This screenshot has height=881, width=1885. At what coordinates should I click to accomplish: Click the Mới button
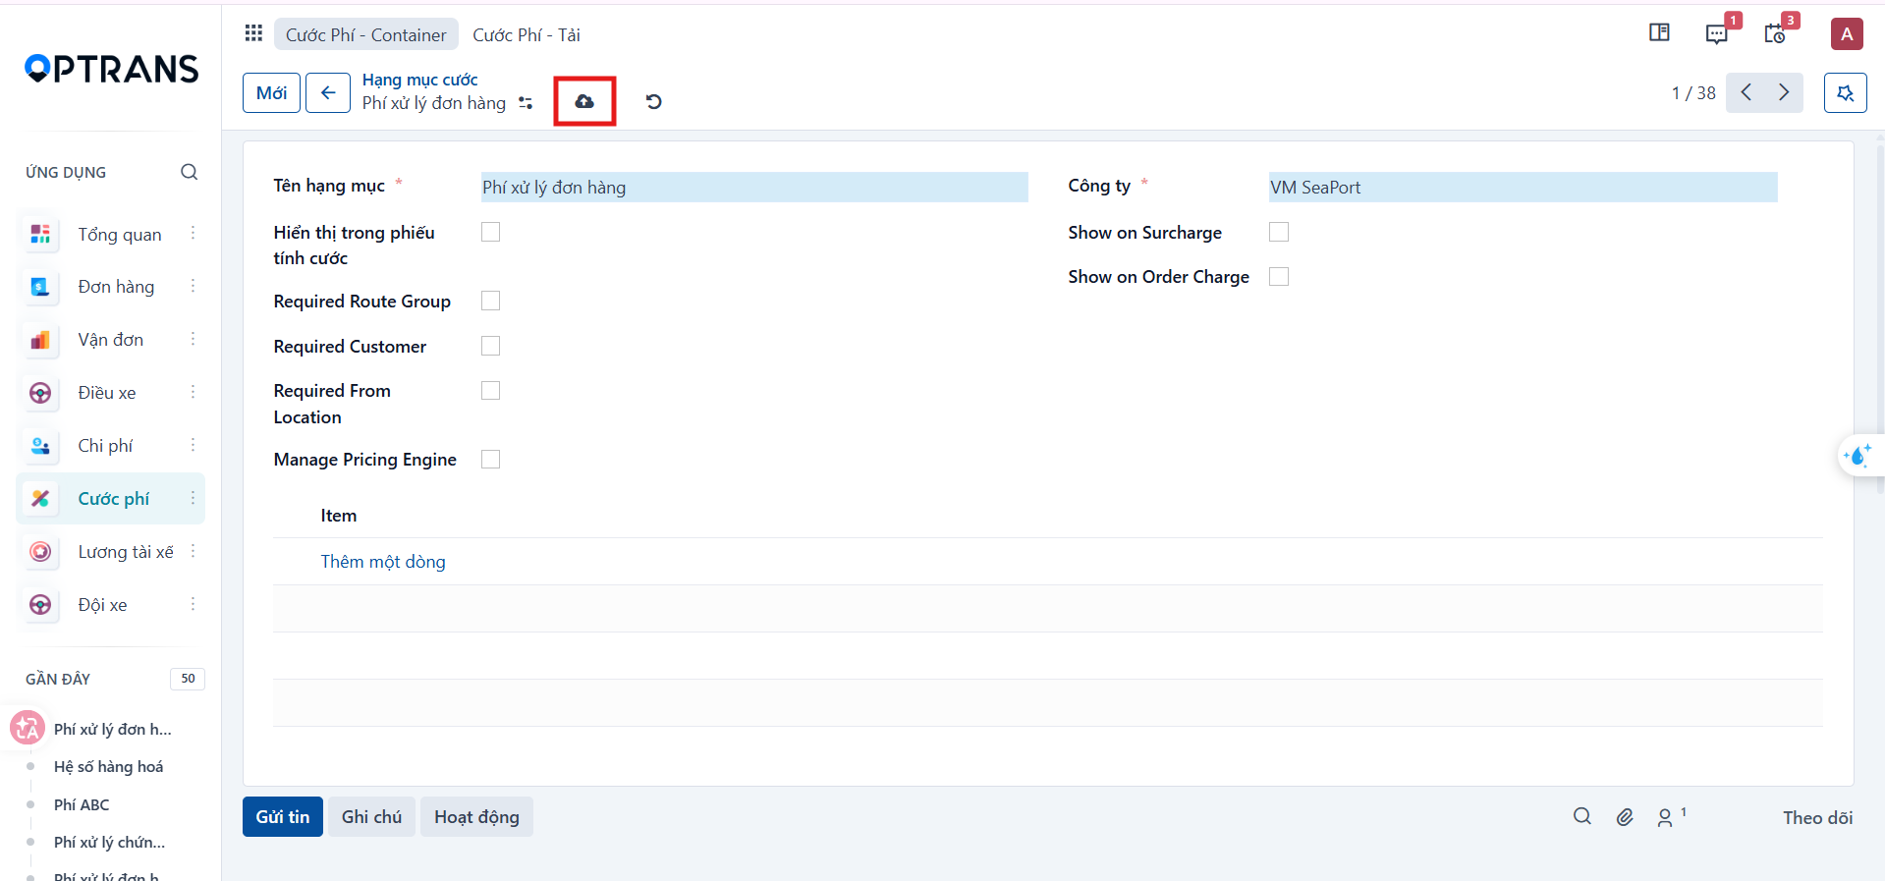coord(271,93)
